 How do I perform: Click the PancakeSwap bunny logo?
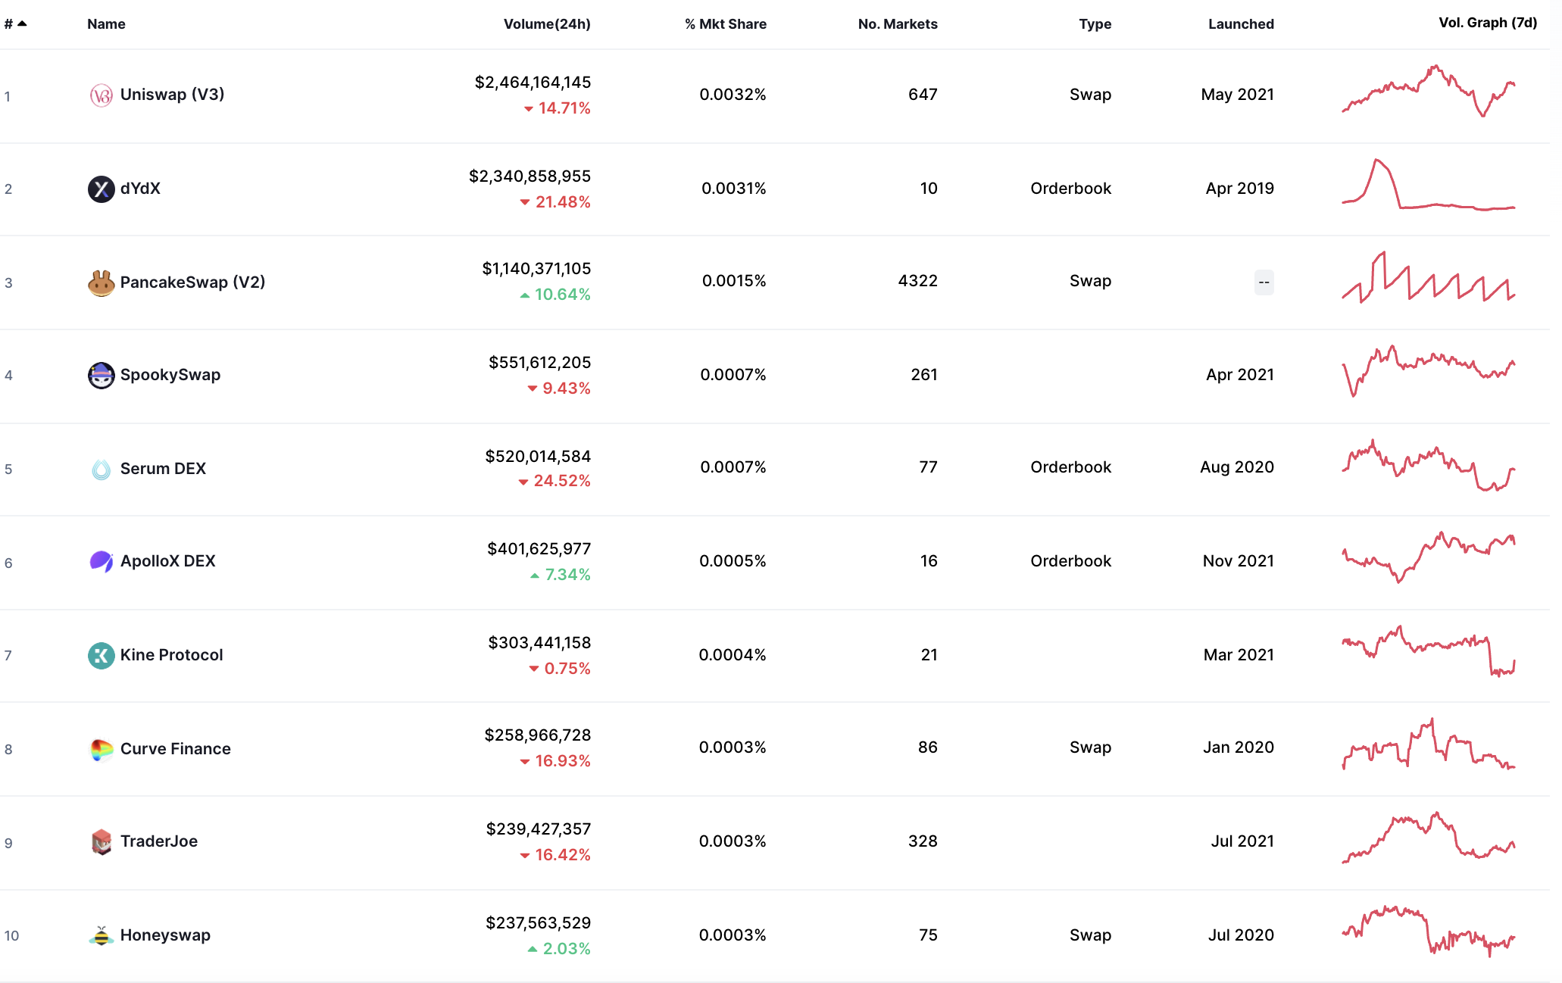[101, 281]
